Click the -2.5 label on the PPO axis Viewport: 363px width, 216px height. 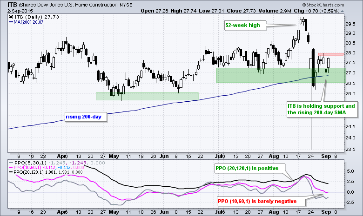[350, 202]
